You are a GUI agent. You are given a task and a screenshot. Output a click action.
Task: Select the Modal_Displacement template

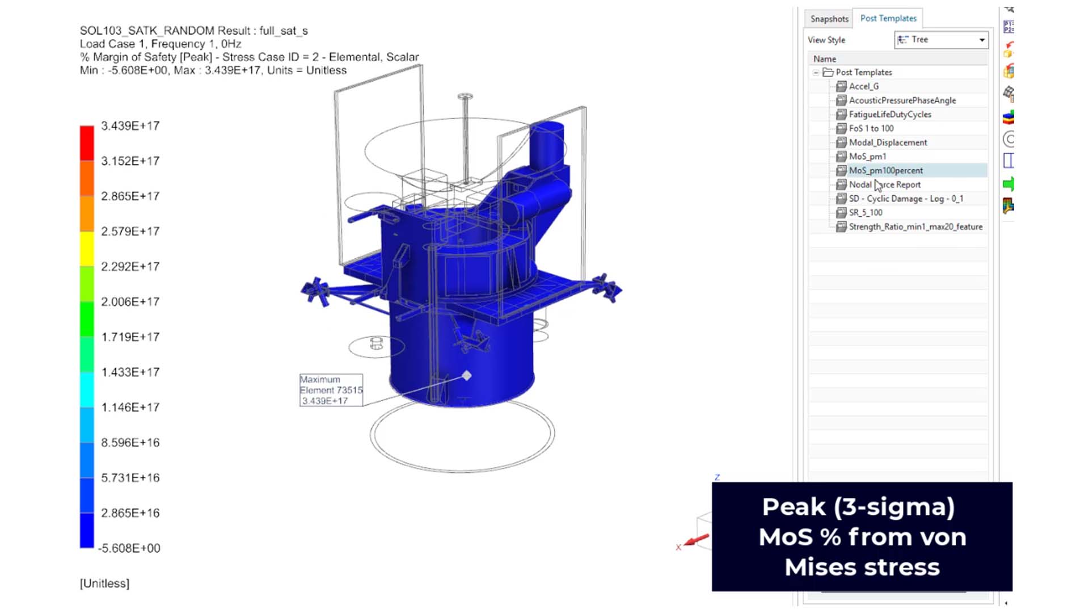click(x=888, y=142)
